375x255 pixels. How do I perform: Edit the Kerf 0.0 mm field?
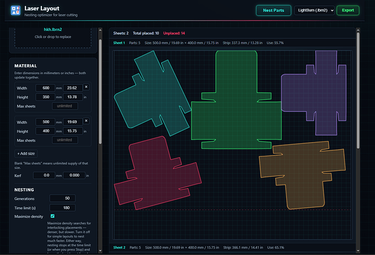click(44, 175)
